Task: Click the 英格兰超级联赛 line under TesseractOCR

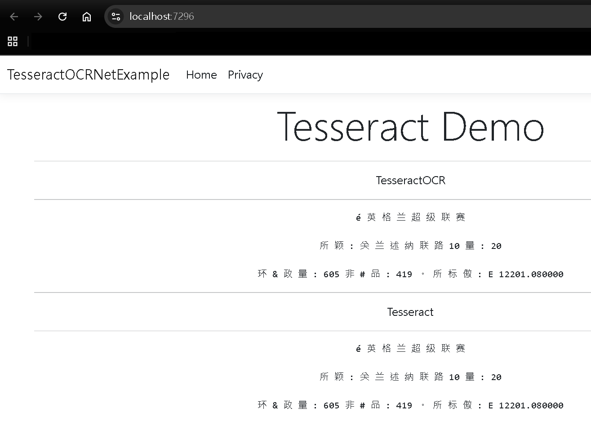Action: tap(410, 217)
